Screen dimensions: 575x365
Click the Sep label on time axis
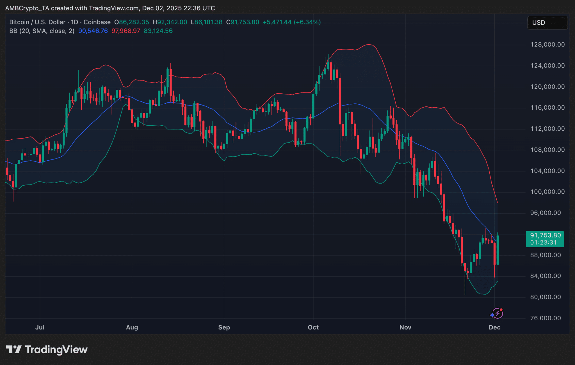click(x=224, y=327)
